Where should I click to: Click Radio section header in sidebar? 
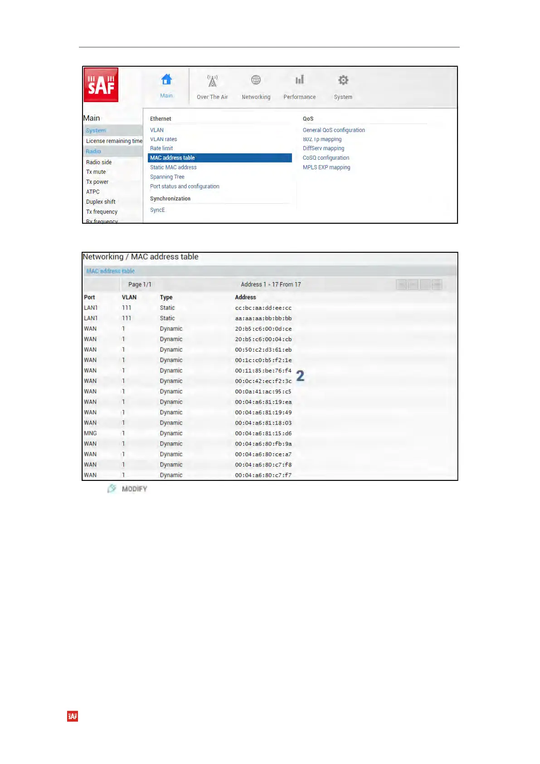click(113, 151)
